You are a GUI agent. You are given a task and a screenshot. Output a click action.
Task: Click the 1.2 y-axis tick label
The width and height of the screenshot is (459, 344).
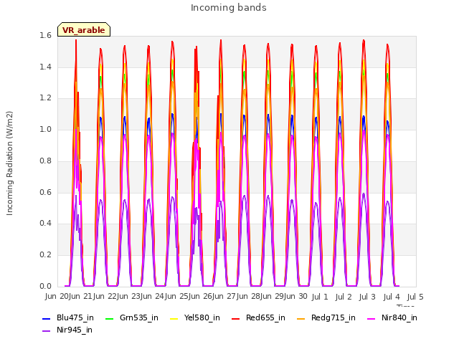(45, 98)
